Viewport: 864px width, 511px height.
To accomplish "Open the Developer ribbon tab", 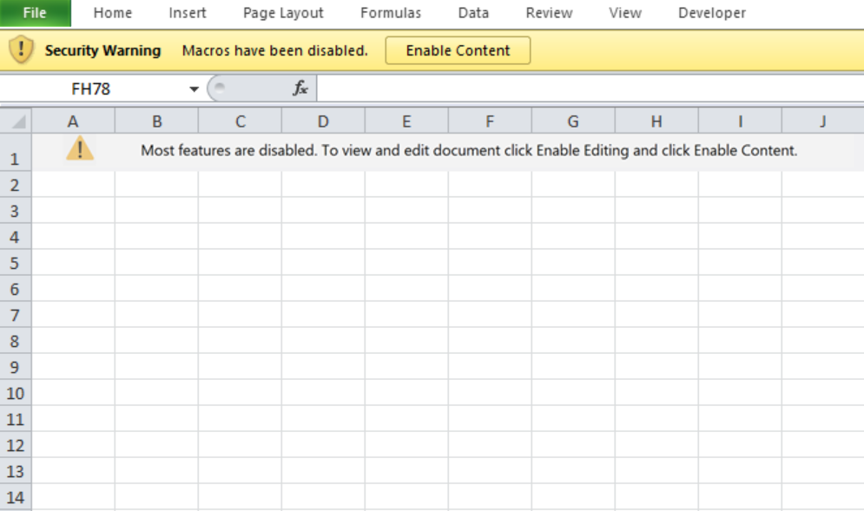I will [x=711, y=13].
